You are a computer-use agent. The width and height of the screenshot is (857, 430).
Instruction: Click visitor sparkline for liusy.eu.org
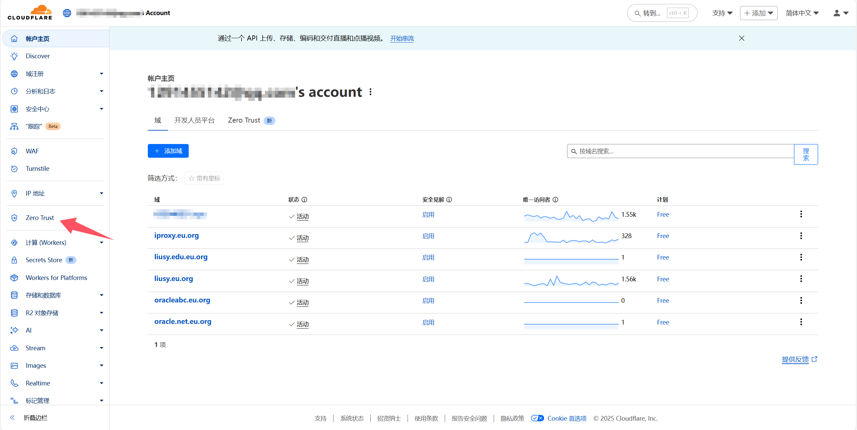[x=571, y=281]
